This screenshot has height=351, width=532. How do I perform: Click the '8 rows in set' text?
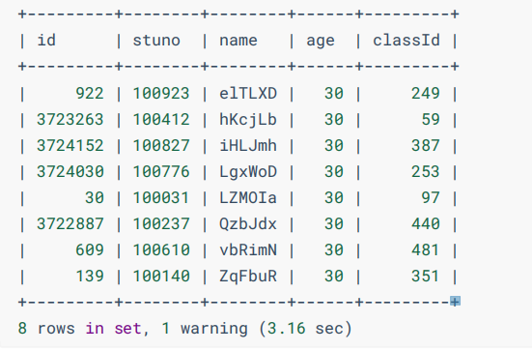tap(80, 328)
